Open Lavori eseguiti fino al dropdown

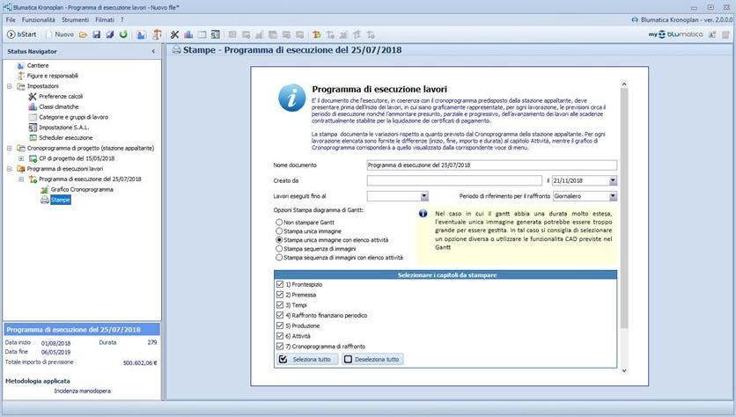(x=424, y=196)
